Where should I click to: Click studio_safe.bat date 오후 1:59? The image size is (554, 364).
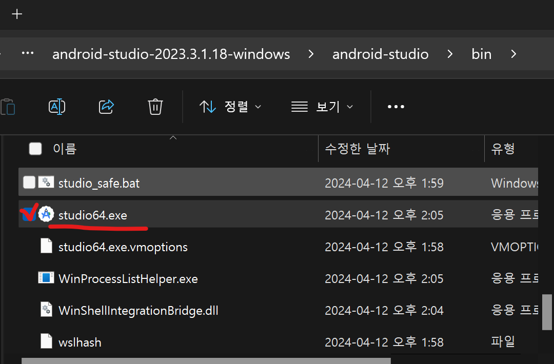point(384,183)
